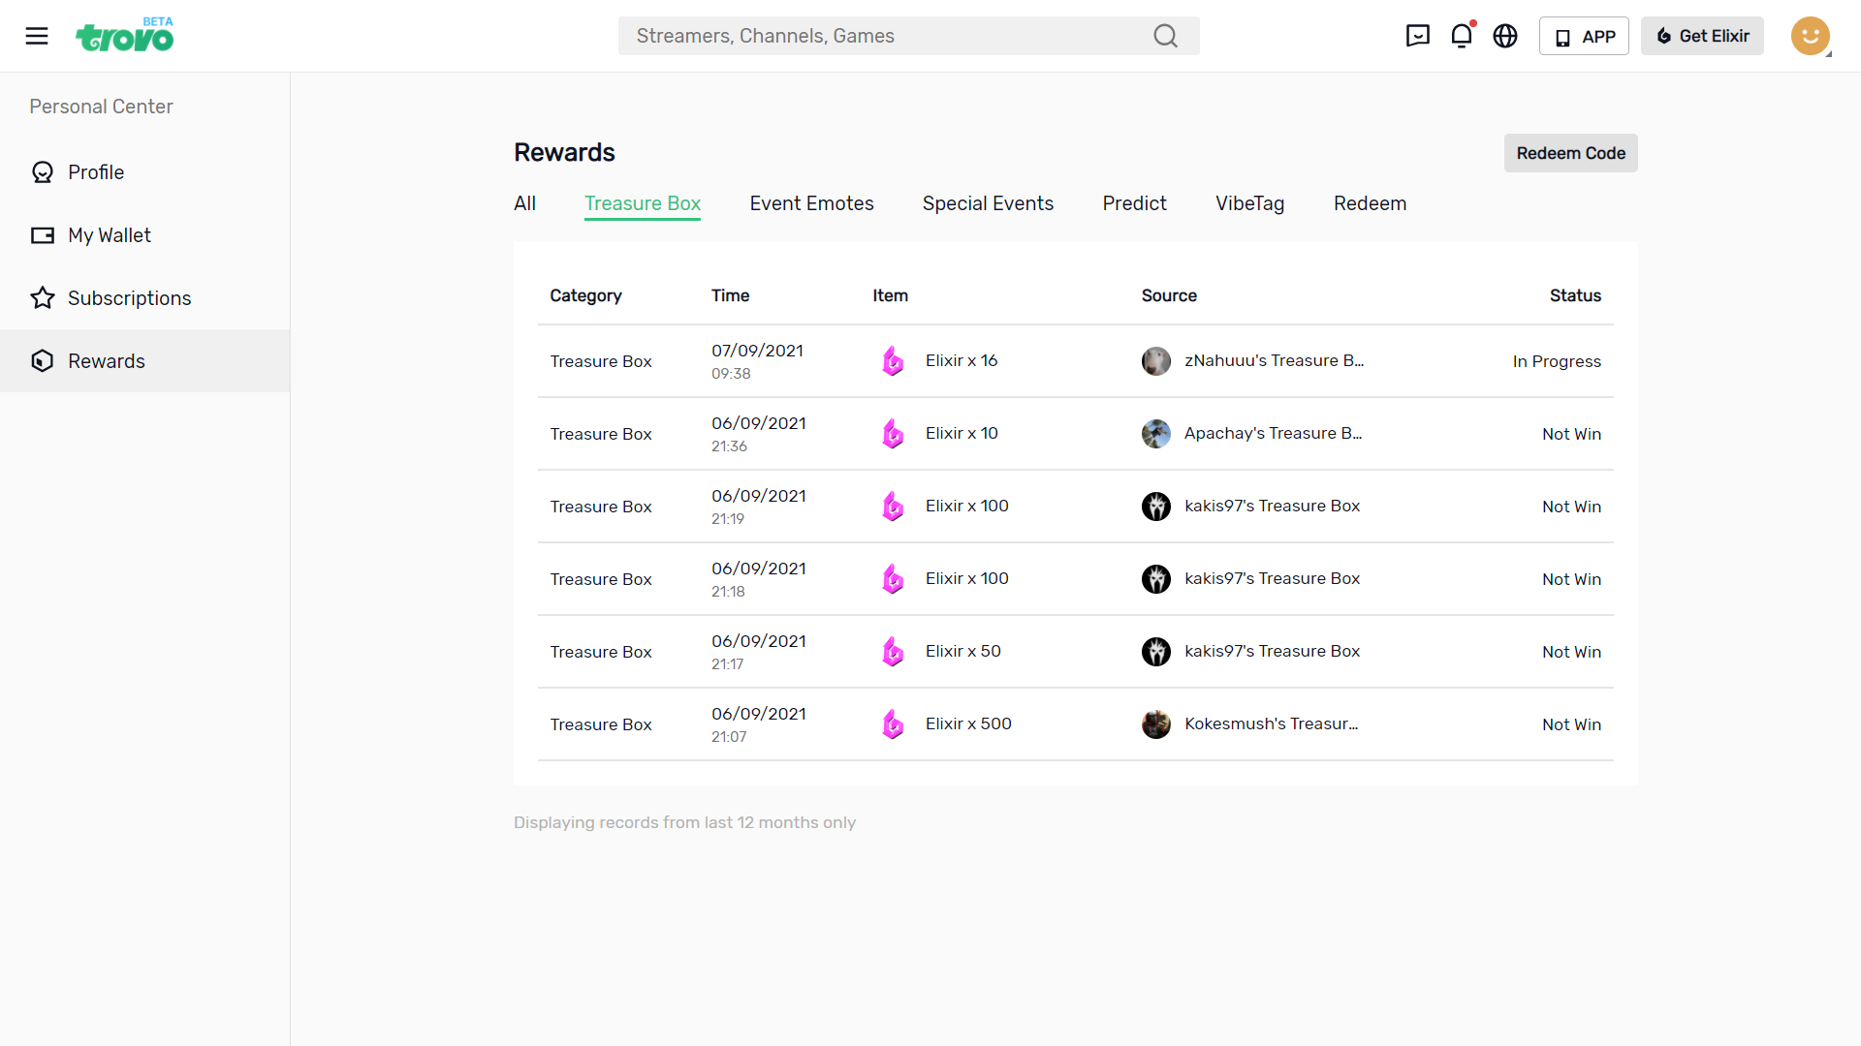Switch to the Predict tab
1861x1046 pixels.
click(1134, 203)
